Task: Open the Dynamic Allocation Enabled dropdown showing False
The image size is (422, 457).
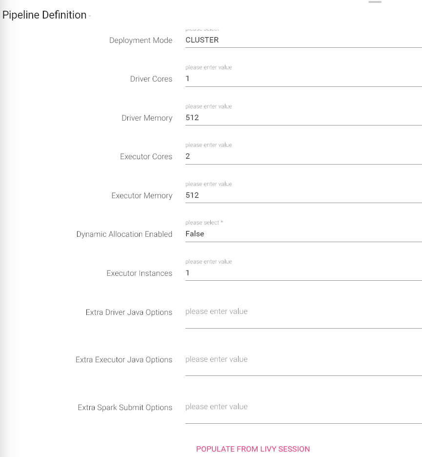Action: tap(302, 234)
